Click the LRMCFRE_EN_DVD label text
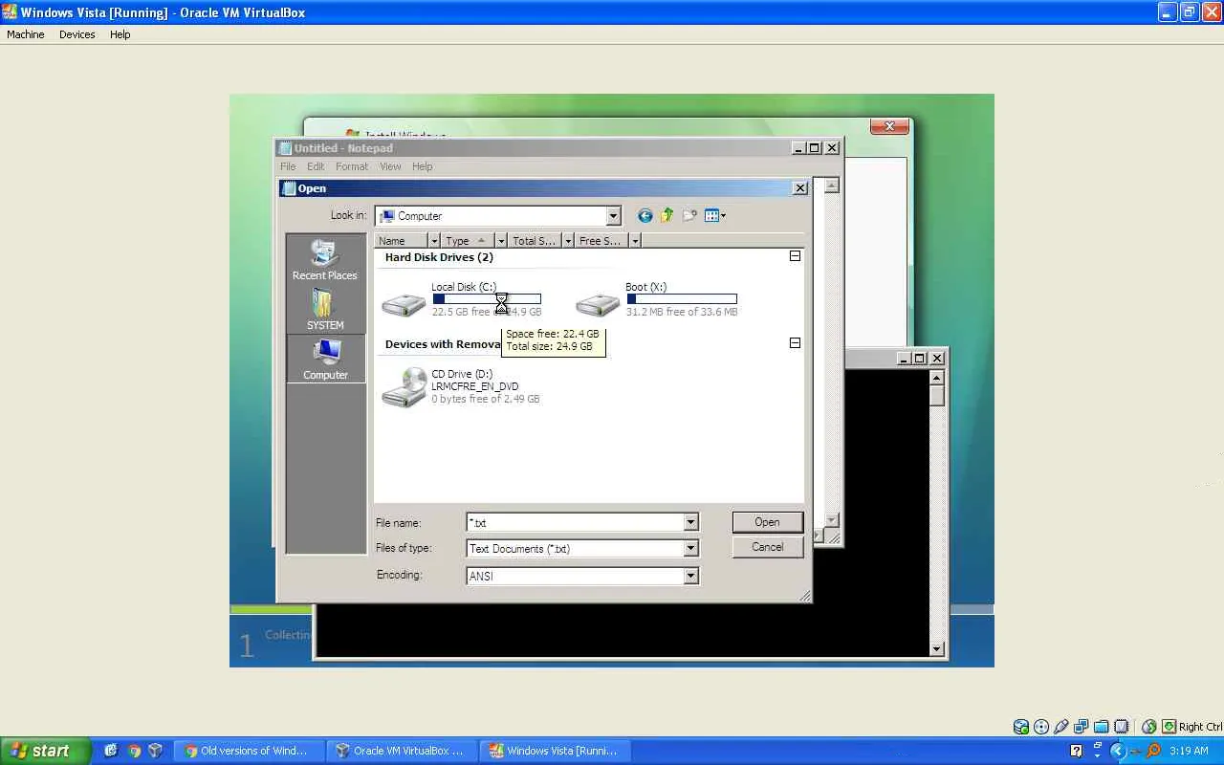 (475, 386)
